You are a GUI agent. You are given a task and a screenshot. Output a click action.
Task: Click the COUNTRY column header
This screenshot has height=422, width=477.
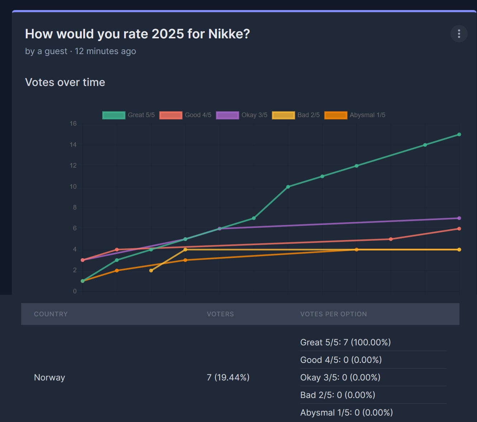51,314
